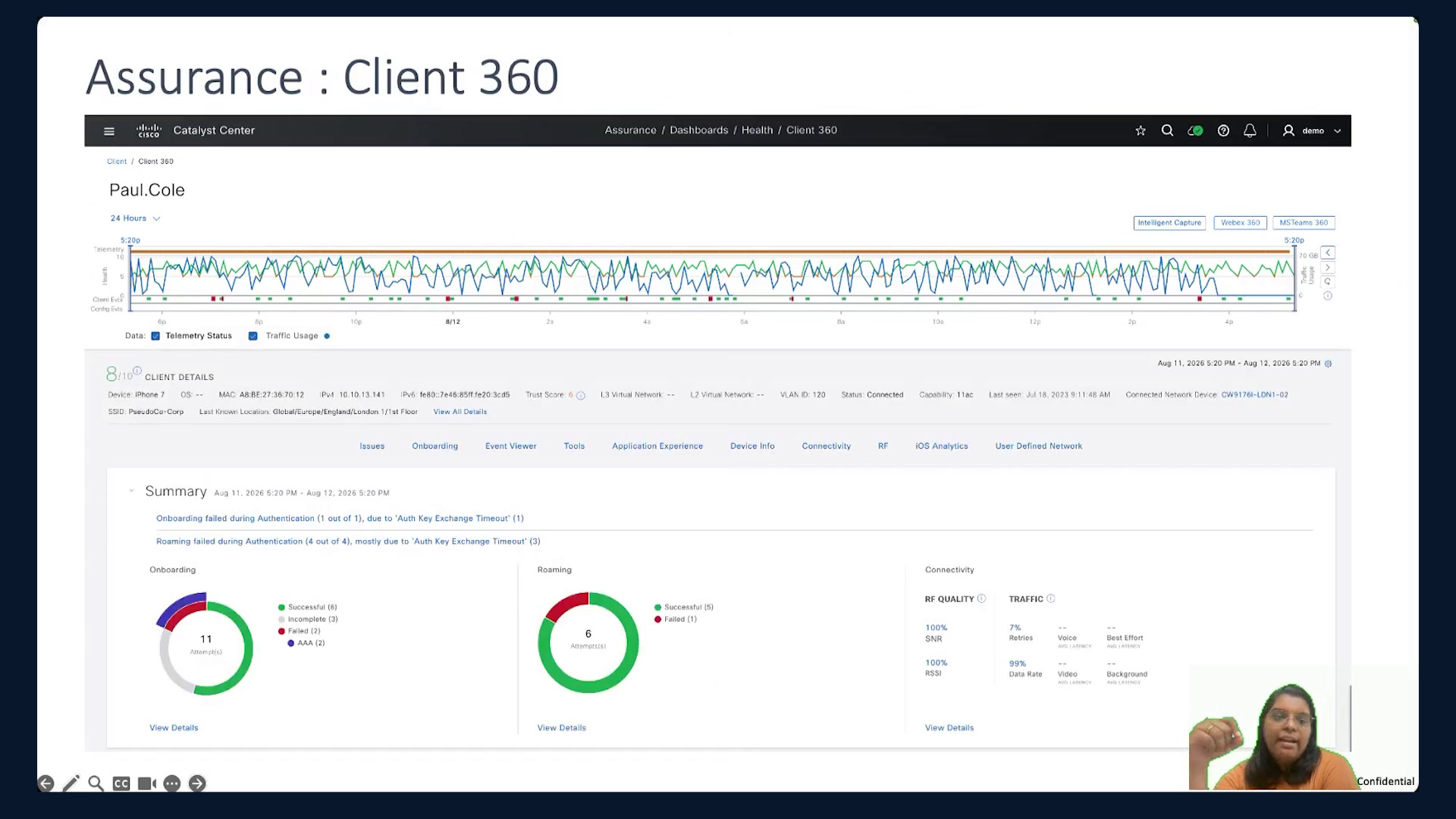Open the help question mark icon

(1223, 130)
